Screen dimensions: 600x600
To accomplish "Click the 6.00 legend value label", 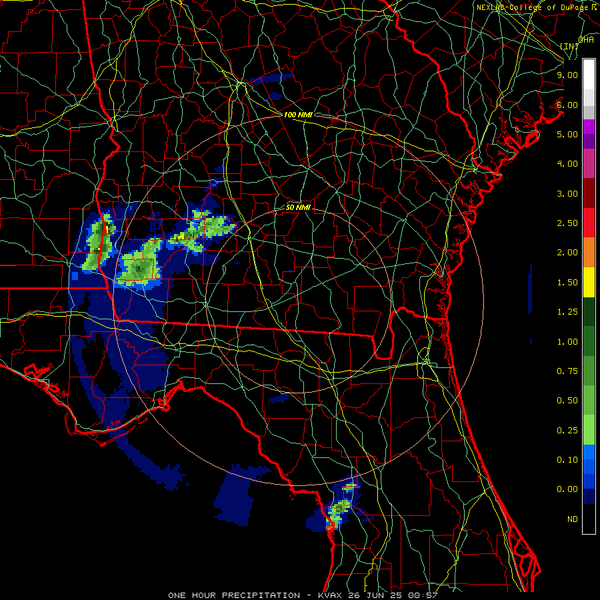I will point(567,105).
